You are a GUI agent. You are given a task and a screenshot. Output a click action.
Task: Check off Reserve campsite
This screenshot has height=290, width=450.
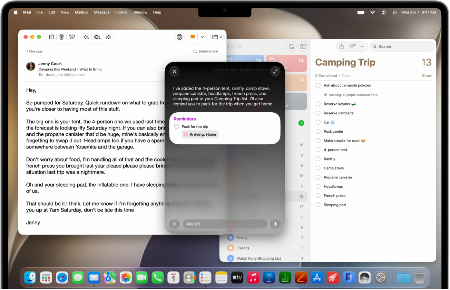(318, 113)
